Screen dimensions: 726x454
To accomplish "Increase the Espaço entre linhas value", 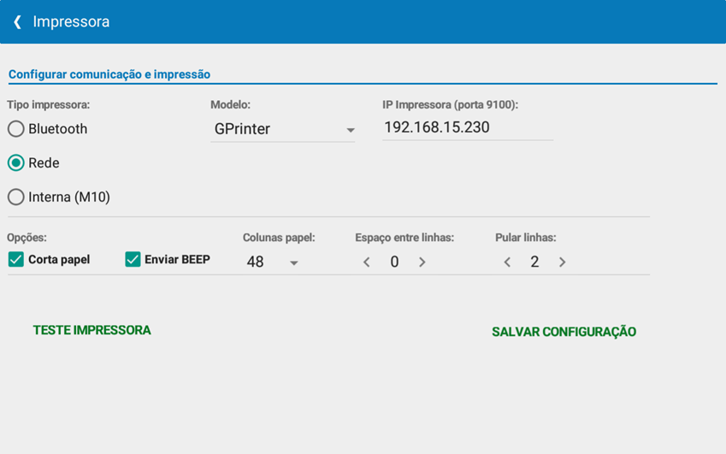I will click(422, 262).
